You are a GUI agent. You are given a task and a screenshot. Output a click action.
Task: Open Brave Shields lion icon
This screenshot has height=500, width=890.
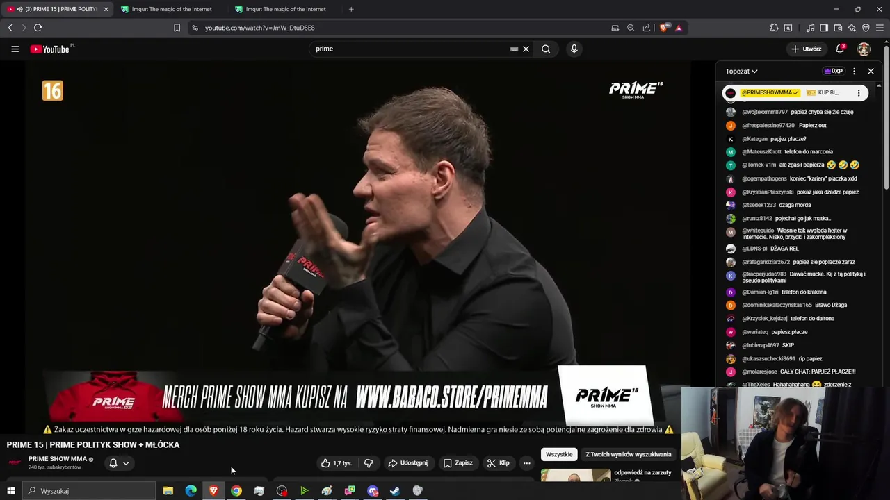[x=663, y=28]
